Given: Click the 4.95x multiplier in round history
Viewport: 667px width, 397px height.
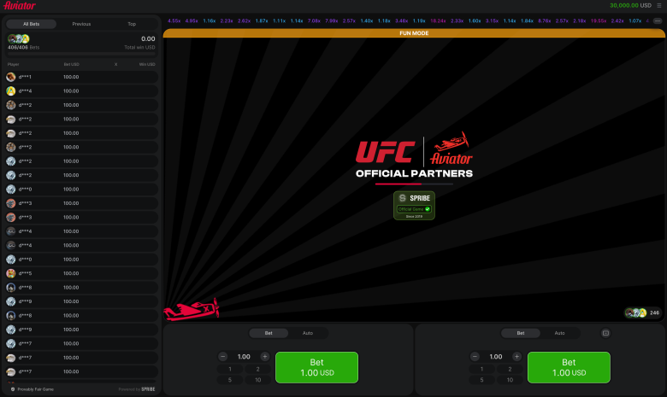Looking at the screenshot, I should [x=192, y=20].
